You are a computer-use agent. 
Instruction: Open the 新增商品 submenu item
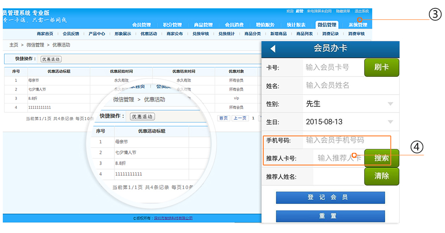click(279, 34)
